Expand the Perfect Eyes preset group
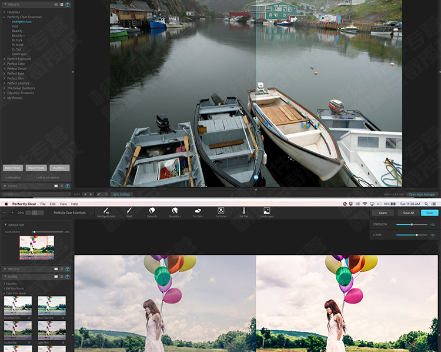 pos(4,74)
